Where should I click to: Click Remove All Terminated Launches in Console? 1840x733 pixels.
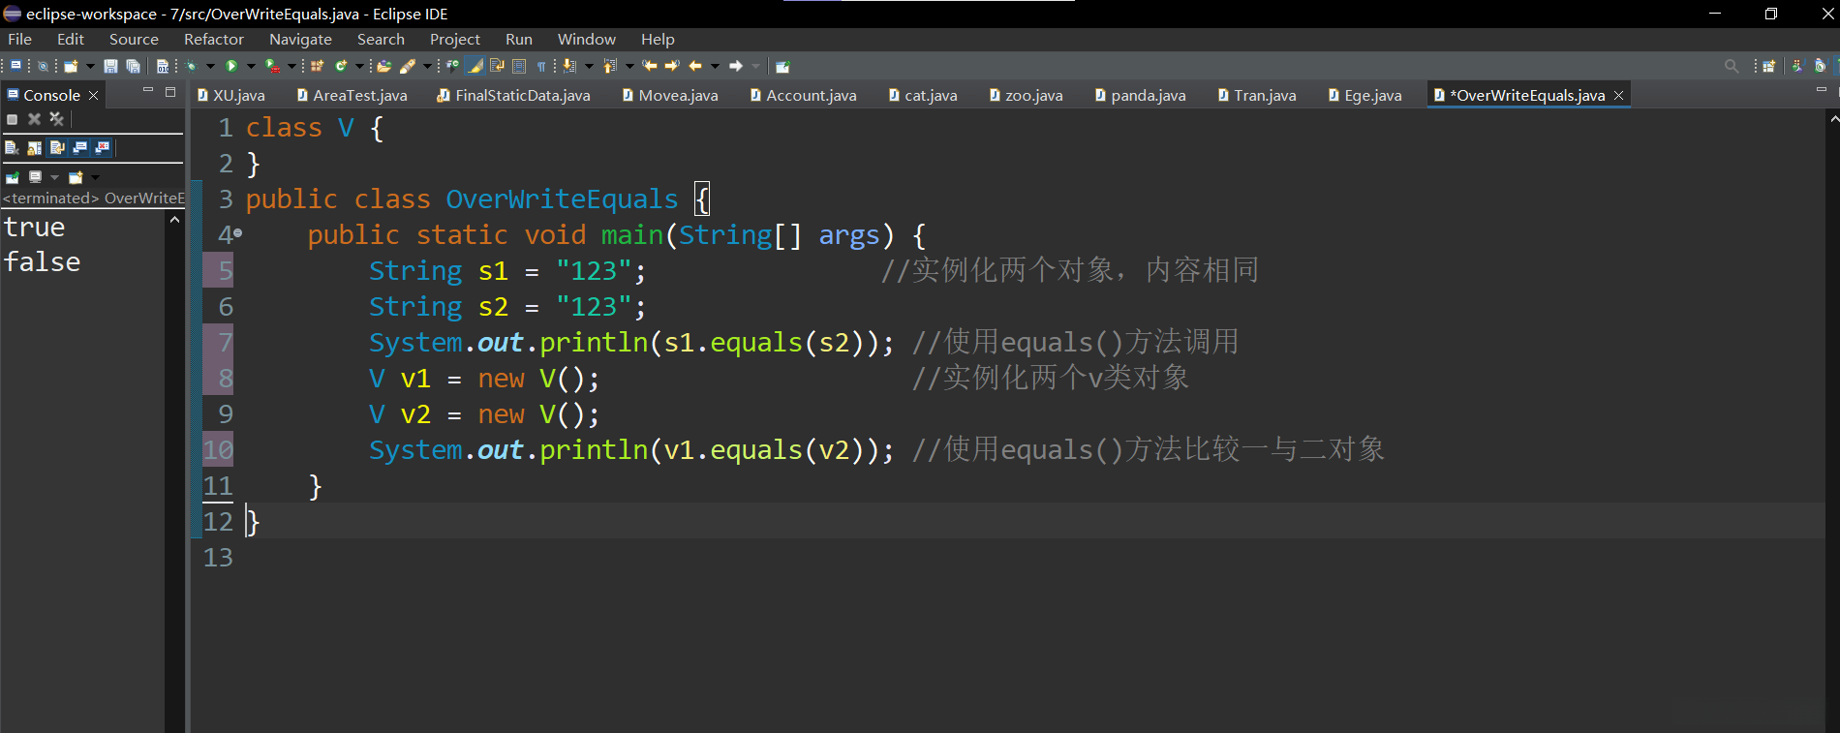click(x=56, y=119)
